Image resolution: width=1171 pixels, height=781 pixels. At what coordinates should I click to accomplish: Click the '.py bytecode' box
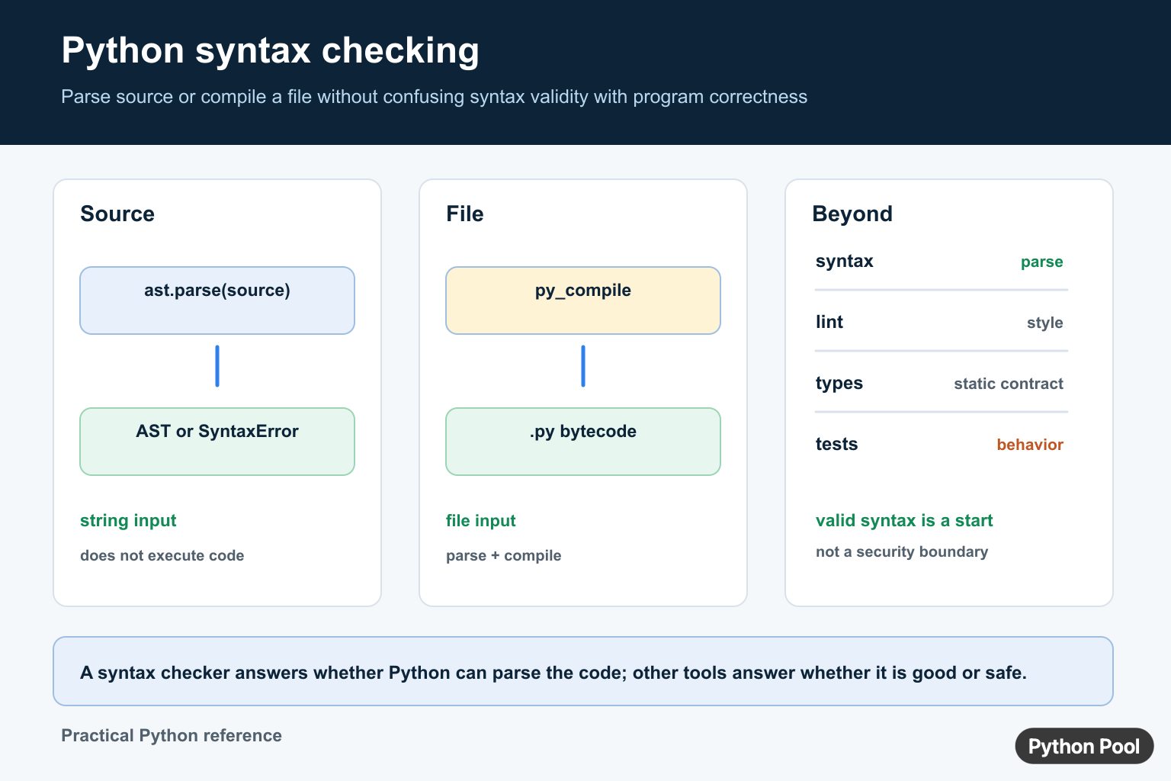[x=583, y=442]
